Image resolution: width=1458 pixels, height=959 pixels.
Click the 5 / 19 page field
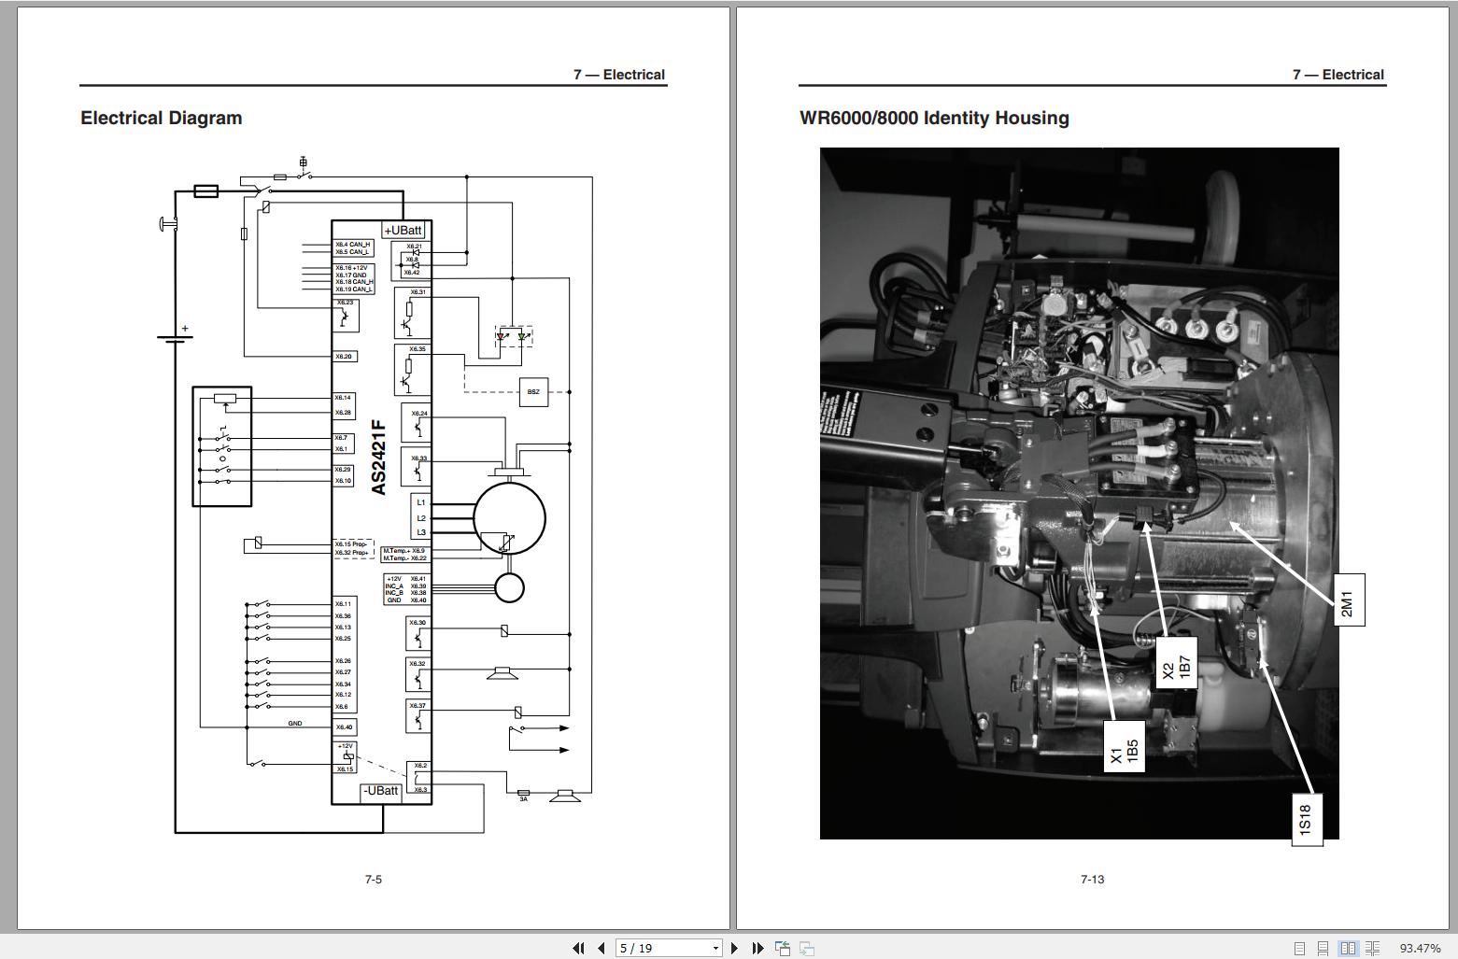coord(661,948)
